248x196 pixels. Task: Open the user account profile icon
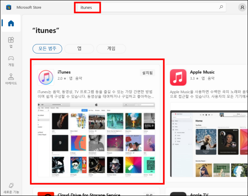pos(242,7)
